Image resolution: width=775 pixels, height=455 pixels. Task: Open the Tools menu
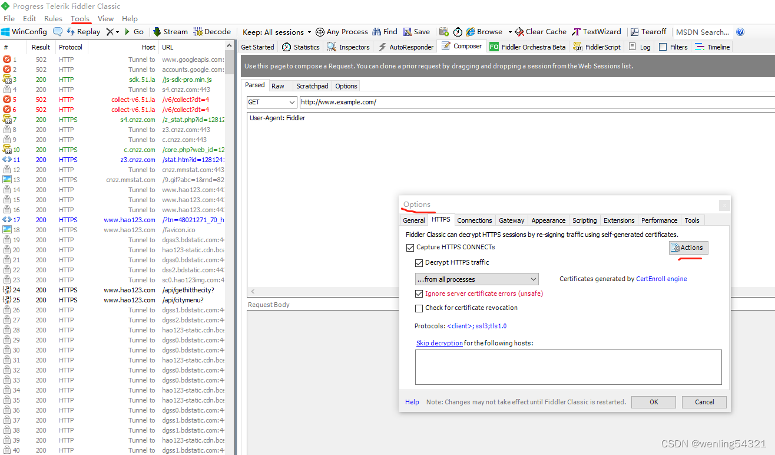80,18
